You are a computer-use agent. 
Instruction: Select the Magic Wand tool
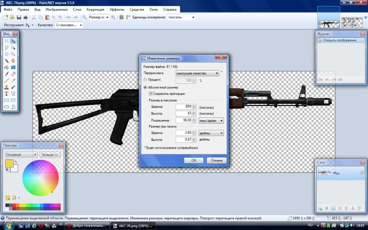point(6,60)
